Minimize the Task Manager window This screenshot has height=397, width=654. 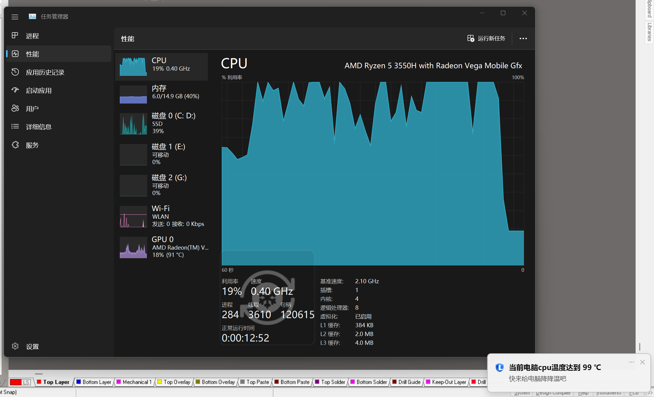[x=482, y=13]
